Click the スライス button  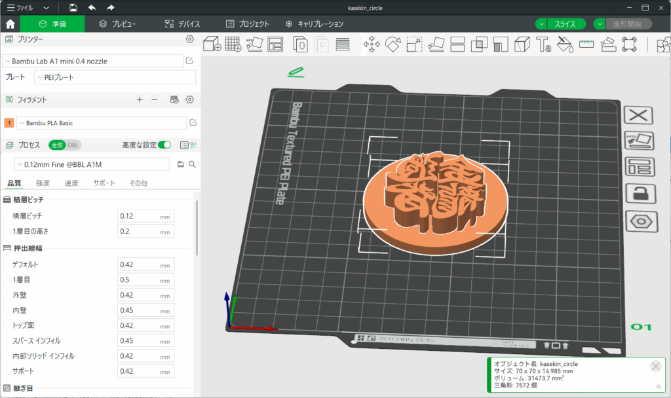[567, 24]
